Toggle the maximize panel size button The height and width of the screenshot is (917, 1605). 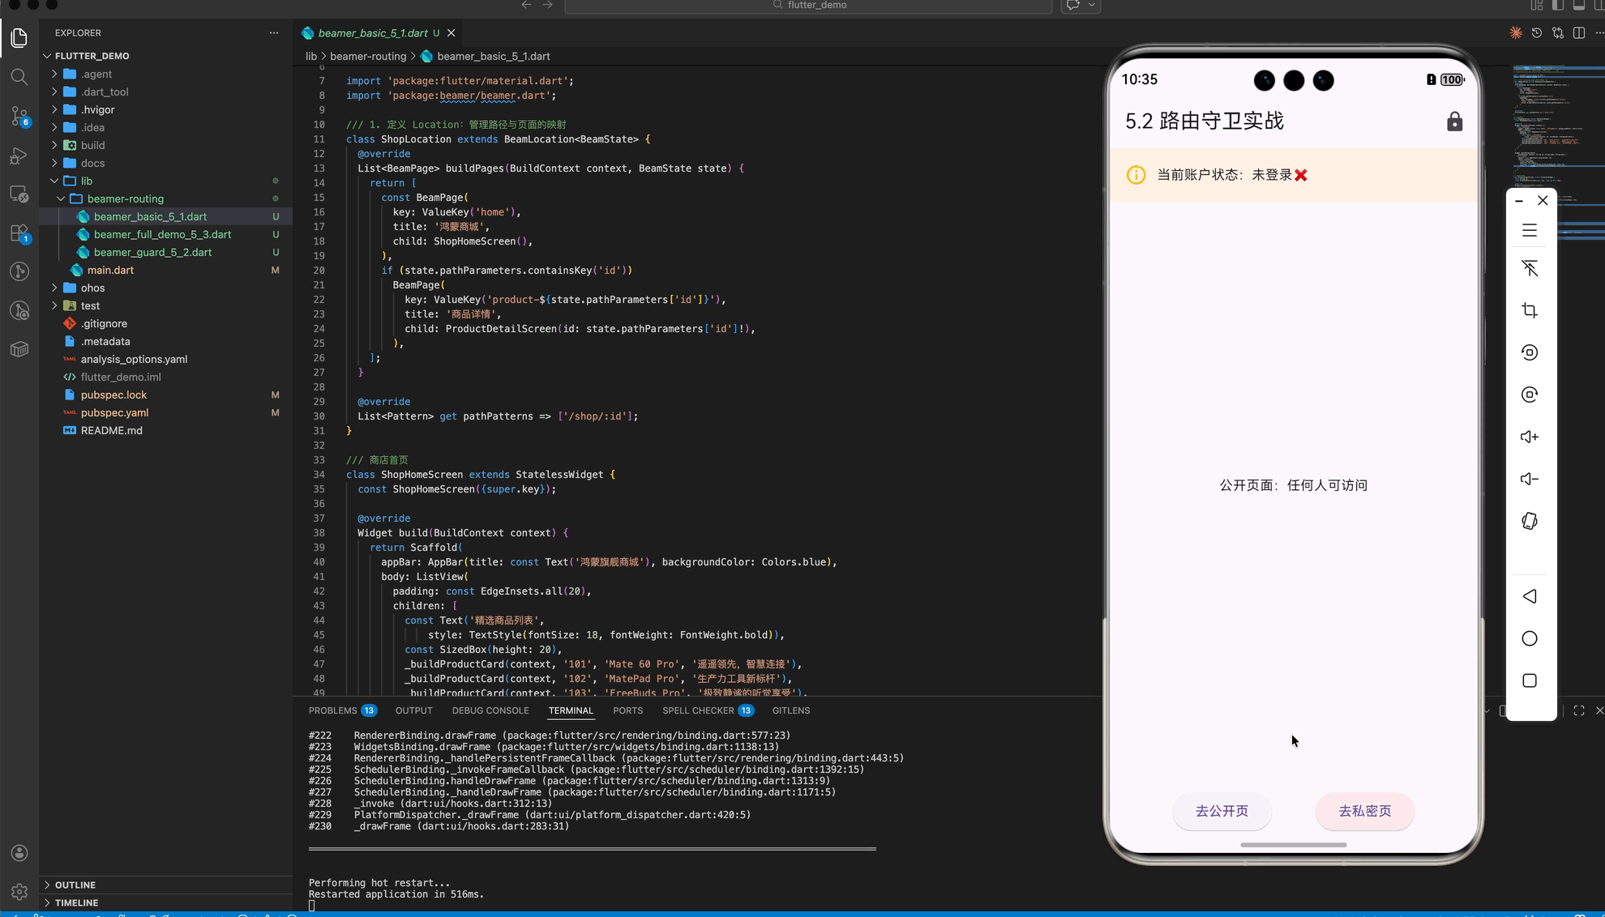click(1578, 710)
